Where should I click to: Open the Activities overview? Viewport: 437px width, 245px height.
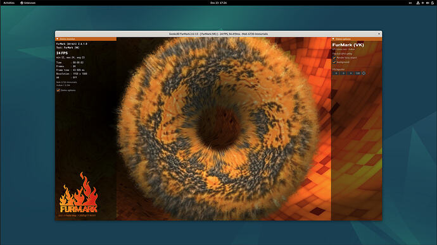click(9, 3)
